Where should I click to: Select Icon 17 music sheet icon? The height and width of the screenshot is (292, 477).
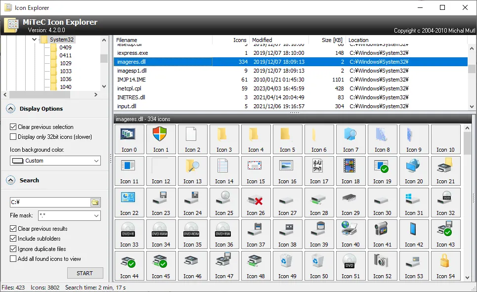click(x=319, y=171)
